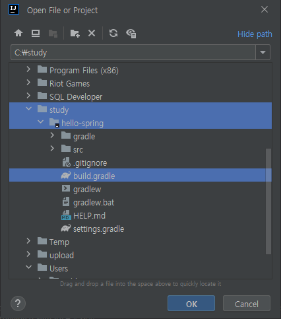
Task: Select the study row label
Action: pos(59,110)
